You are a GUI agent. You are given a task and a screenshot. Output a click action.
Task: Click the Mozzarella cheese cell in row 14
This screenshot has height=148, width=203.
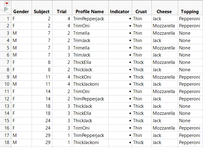164,113
